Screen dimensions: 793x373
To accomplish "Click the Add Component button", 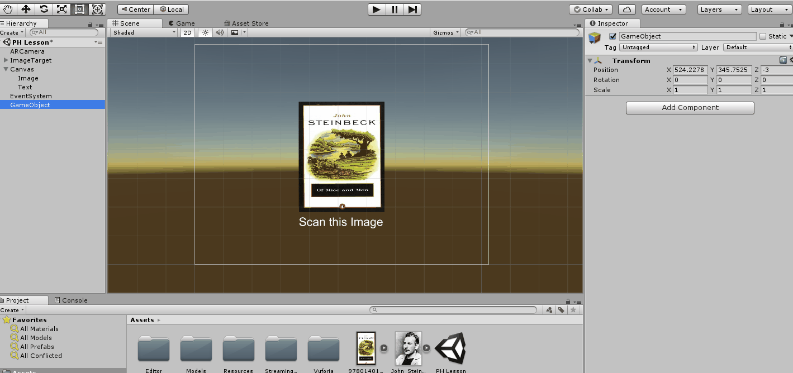I will 689,107.
